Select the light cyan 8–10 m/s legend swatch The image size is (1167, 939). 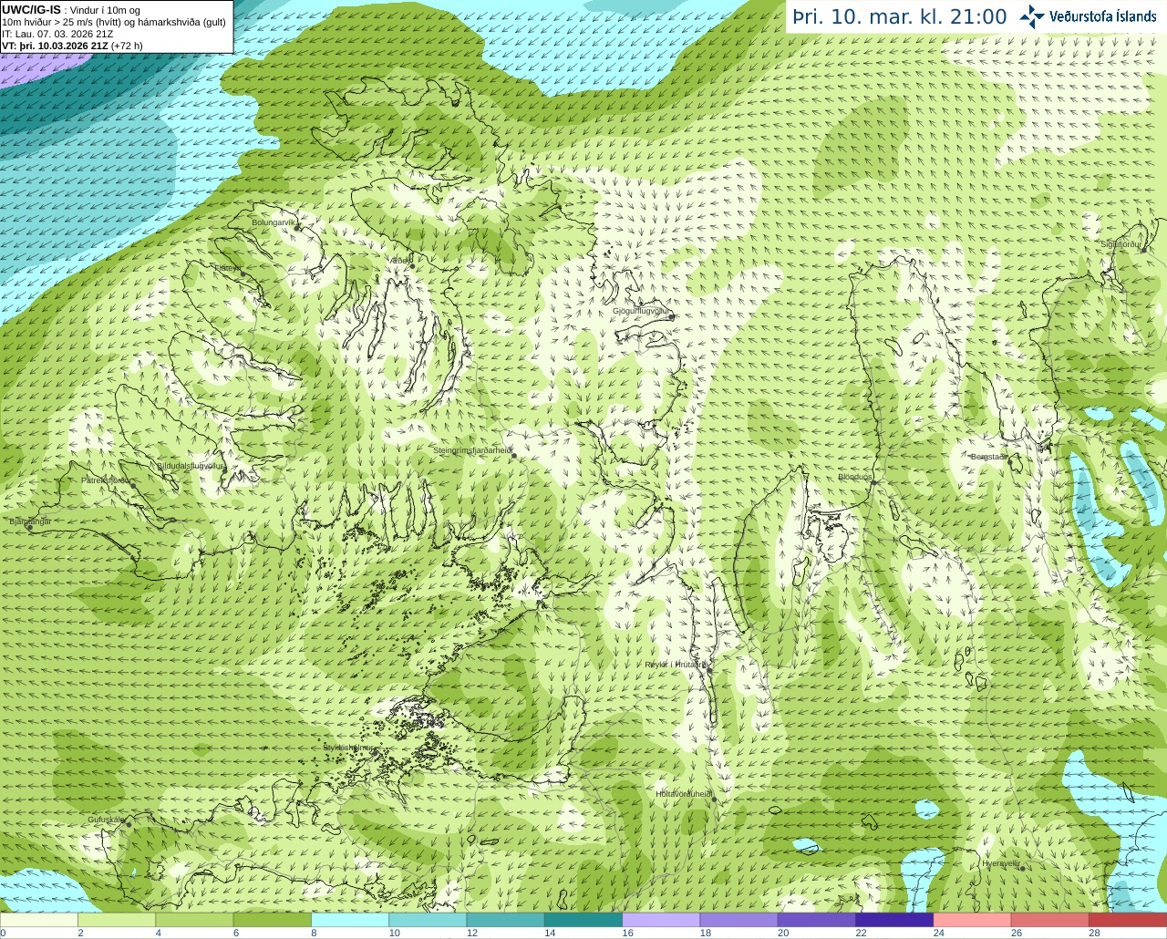point(350,920)
